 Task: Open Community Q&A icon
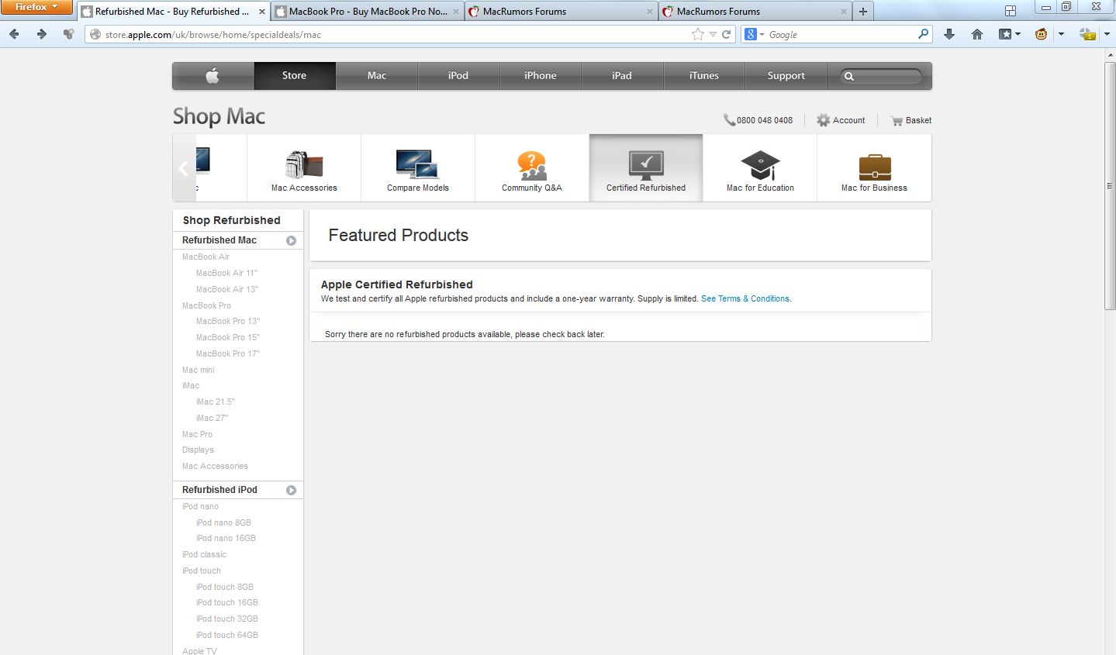tap(532, 165)
